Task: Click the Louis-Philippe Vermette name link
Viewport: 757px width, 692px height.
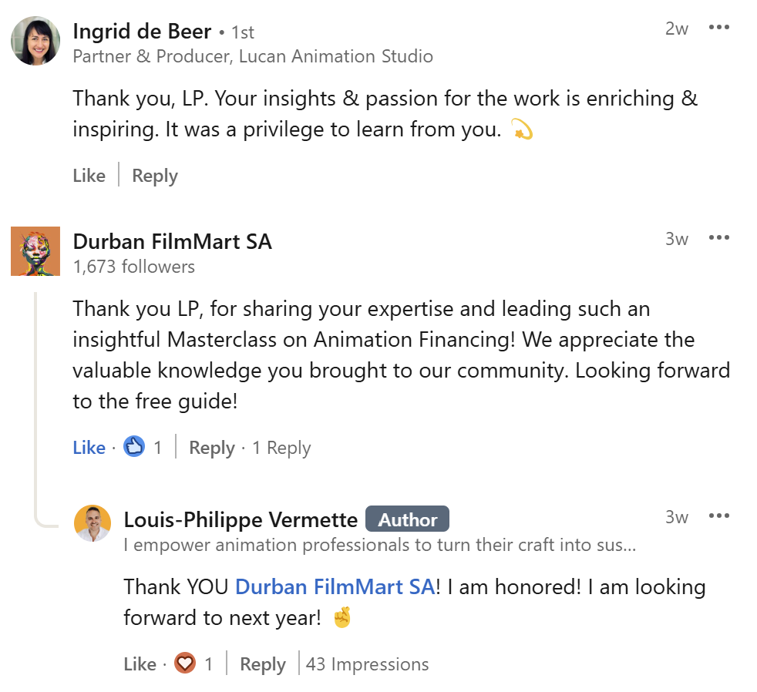Action: pos(241,520)
